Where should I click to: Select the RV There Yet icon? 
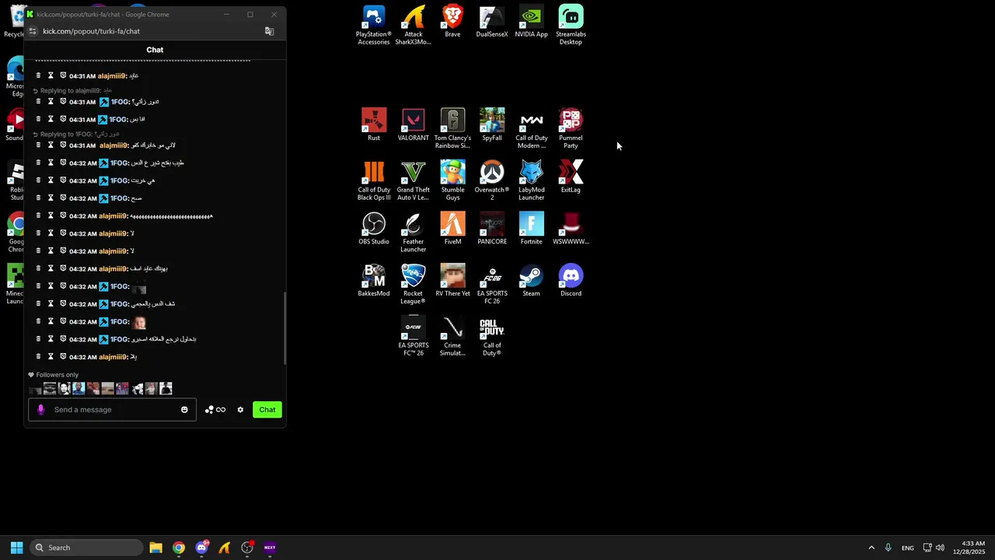tap(452, 280)
